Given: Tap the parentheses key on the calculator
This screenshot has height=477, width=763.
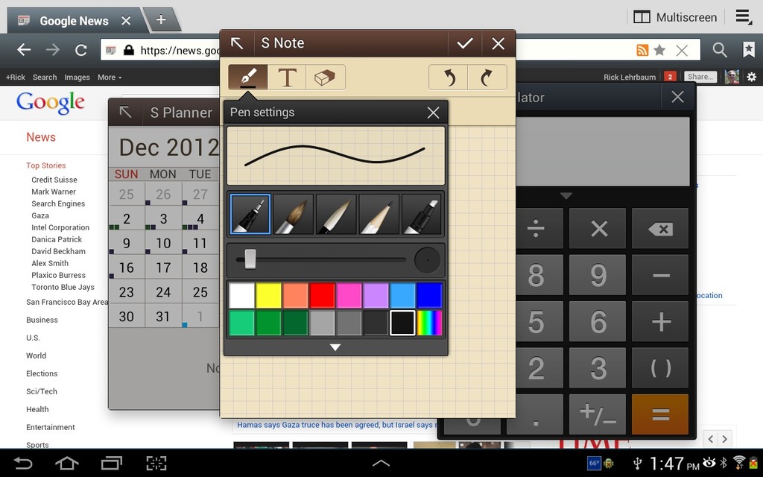Looking at the screenshot, I should pos(660,368).
